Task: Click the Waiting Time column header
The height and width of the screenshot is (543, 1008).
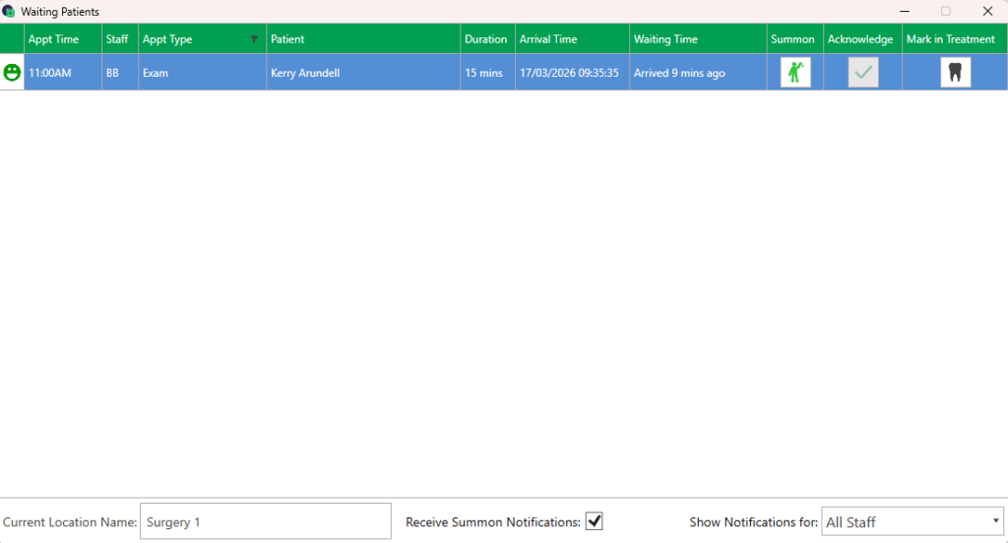Action: (665, 39)
